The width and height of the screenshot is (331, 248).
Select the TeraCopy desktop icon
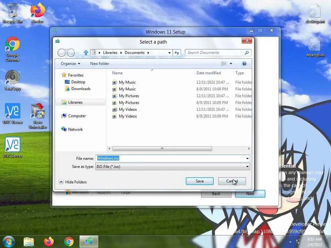pos(13,80)
